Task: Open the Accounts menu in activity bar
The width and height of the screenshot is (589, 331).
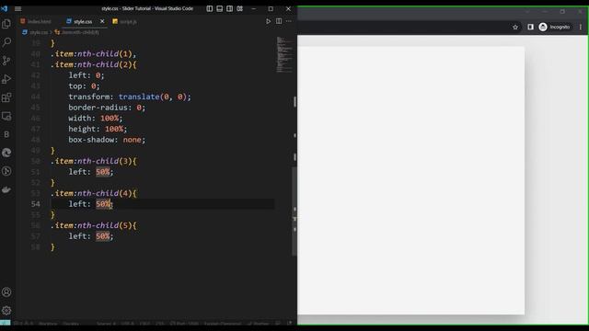Action: (6, 292)
